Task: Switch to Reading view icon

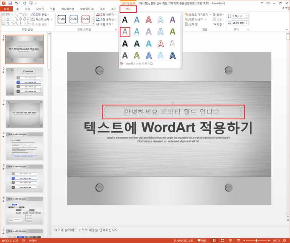Action: tap(230, 240)
